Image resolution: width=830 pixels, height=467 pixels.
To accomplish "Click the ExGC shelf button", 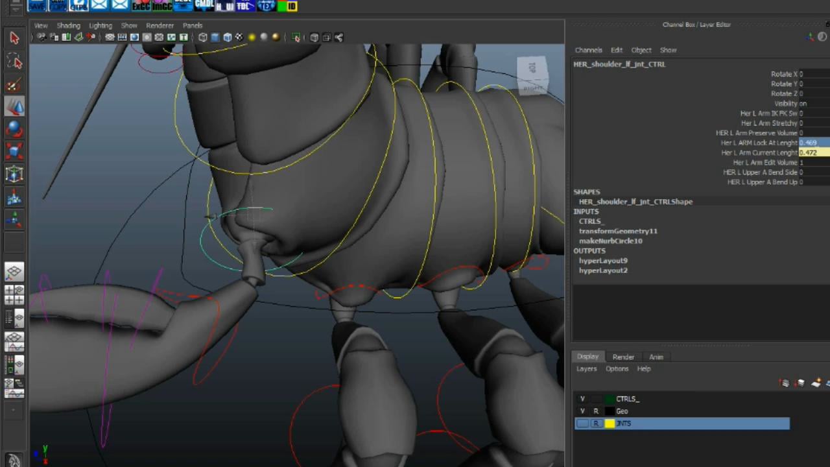I will 141,6.
